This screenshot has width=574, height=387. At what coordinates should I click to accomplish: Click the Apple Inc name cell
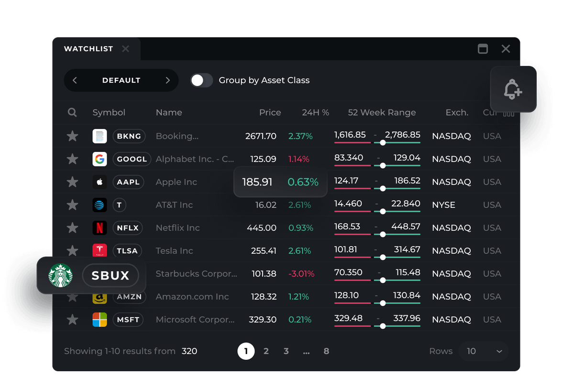(177, 182)
